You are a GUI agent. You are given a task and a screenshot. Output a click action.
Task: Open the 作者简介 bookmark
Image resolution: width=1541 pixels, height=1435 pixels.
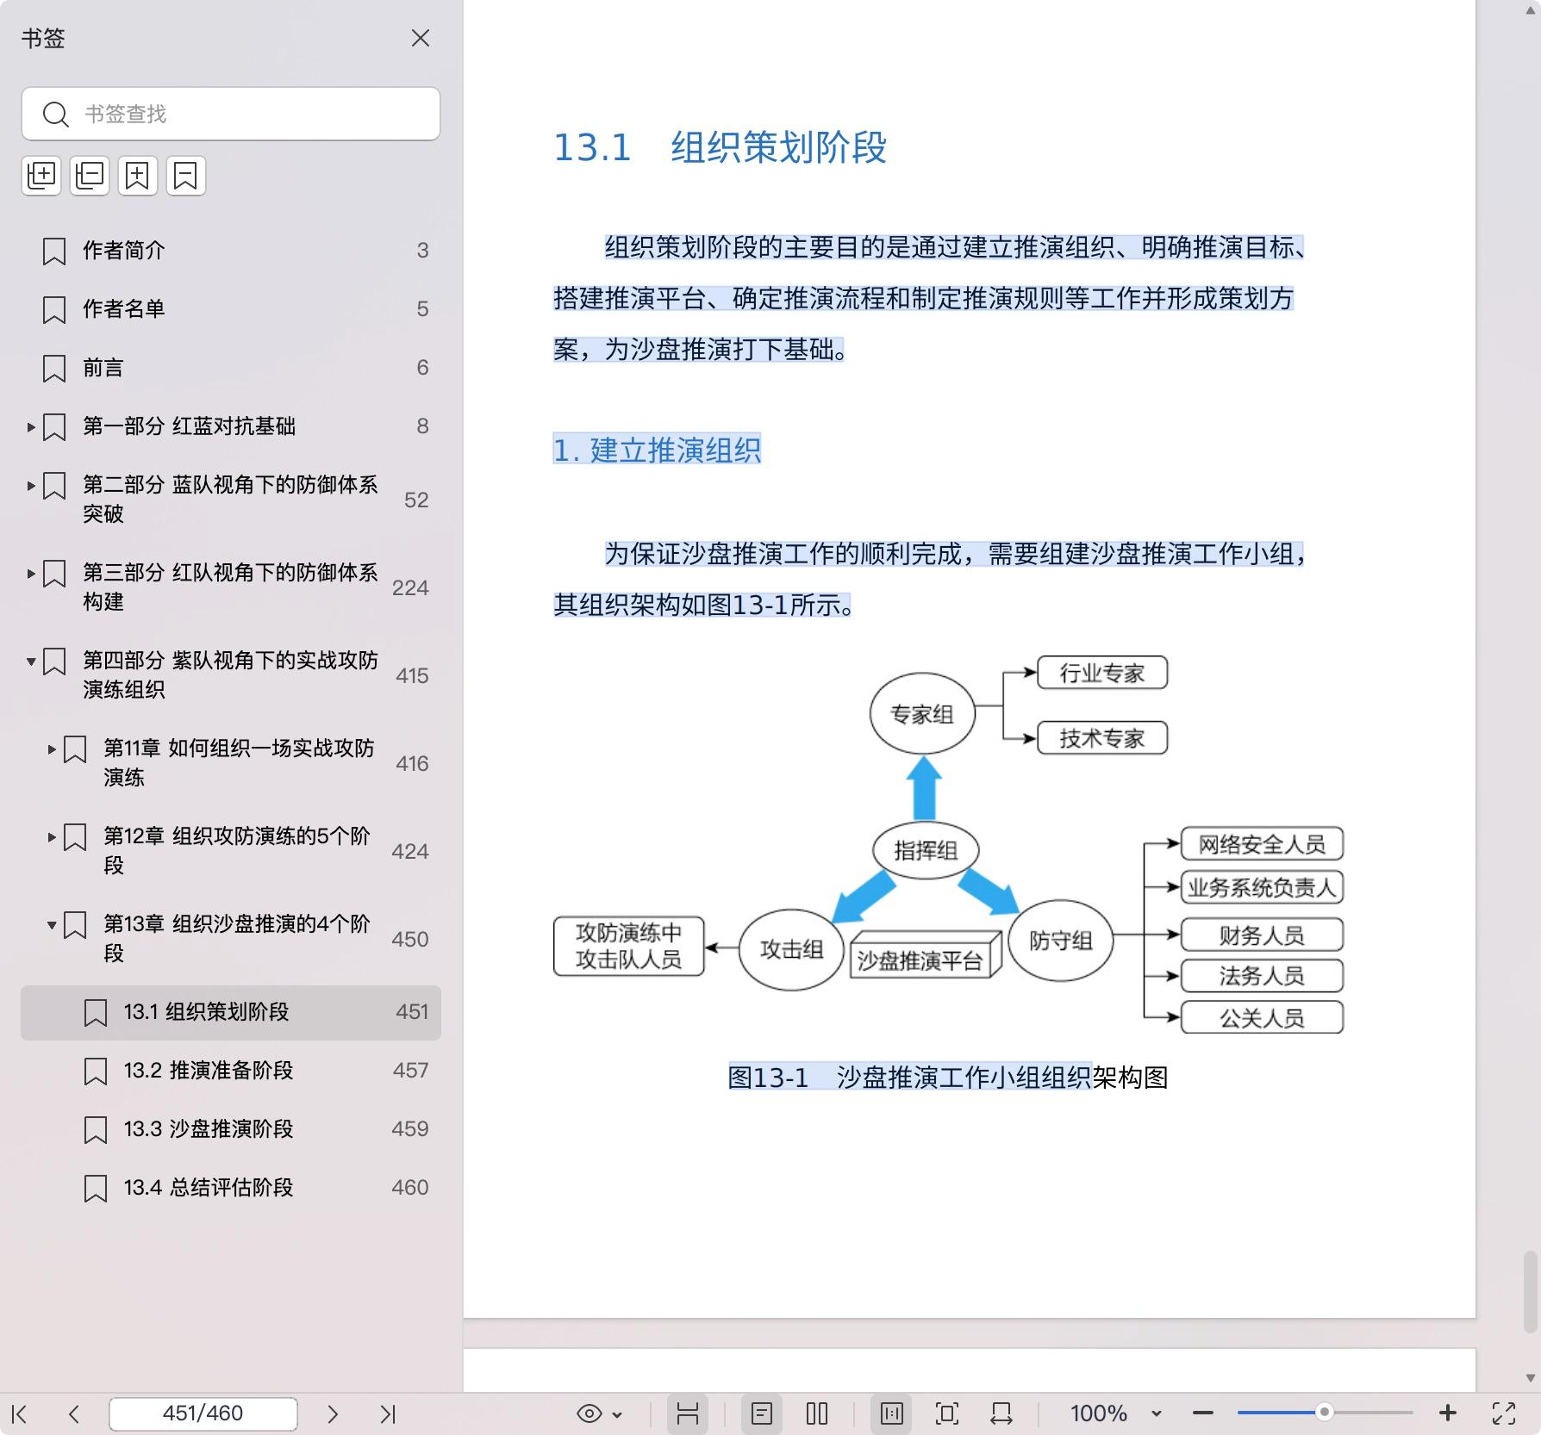pyautogui.click(x=231, y=251)
